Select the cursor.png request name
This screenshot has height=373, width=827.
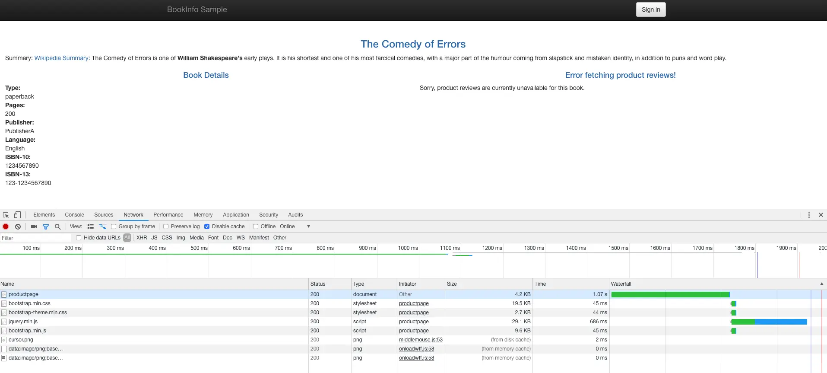click(x=21, y=340)
